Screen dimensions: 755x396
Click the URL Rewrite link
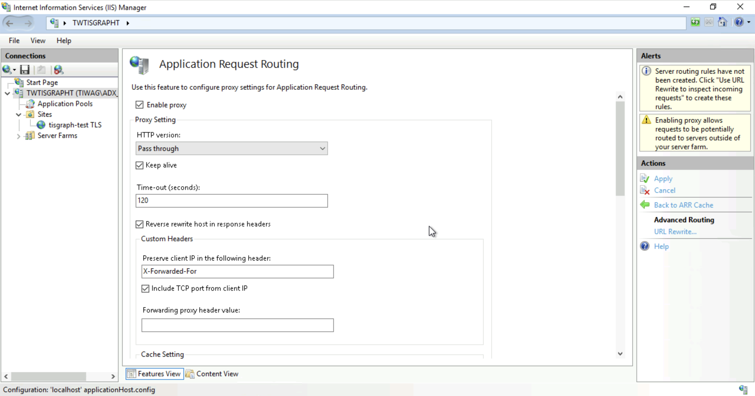675,231
